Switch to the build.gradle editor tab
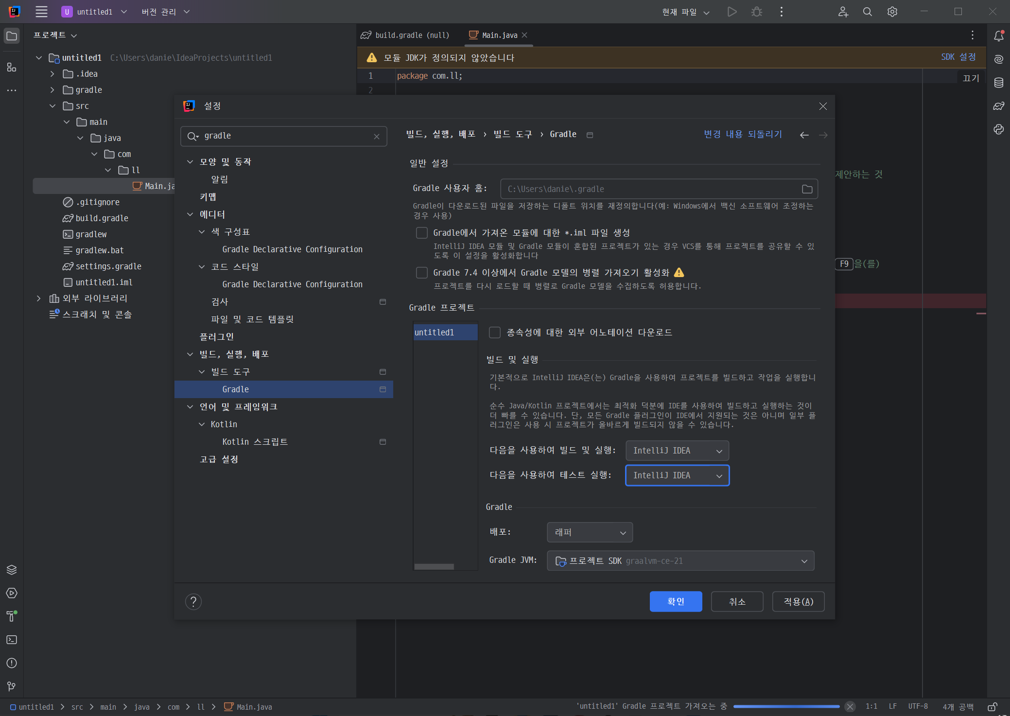Viewport: 1010px width, 716px height. pyautogui.click(x=405, y=35)
